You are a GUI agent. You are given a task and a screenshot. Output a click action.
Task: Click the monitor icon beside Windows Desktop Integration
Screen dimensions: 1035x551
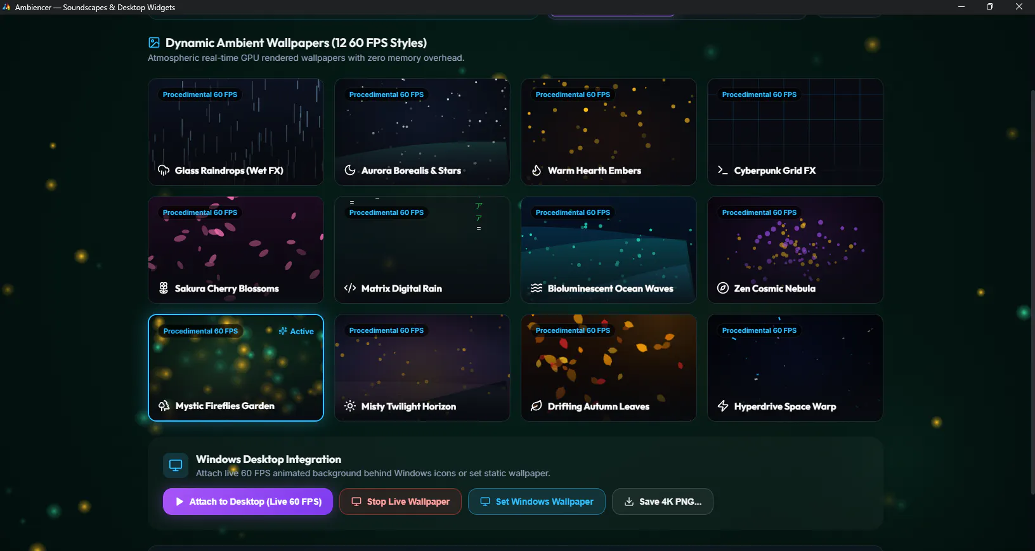pos(176,465)
